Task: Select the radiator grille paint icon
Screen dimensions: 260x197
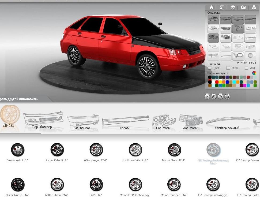Action: 226,29
